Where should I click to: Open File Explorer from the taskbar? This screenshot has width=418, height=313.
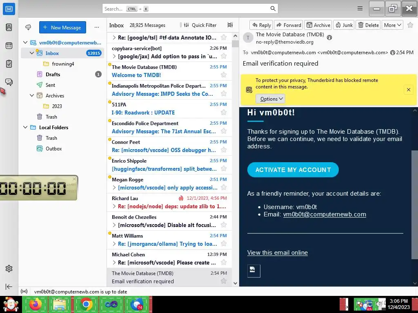click(x=60, y=304)
